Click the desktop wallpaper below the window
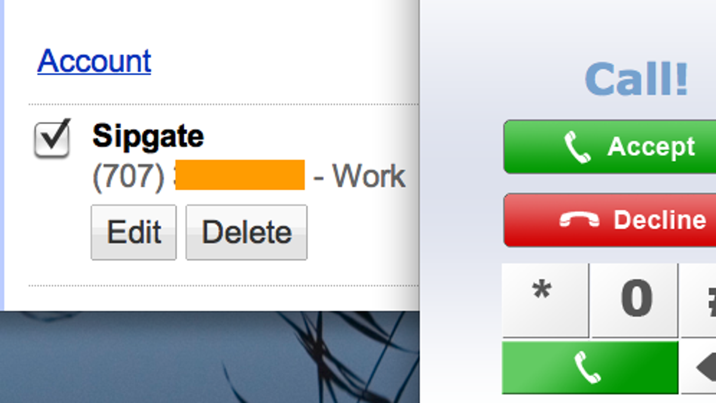 coord(209,357)
